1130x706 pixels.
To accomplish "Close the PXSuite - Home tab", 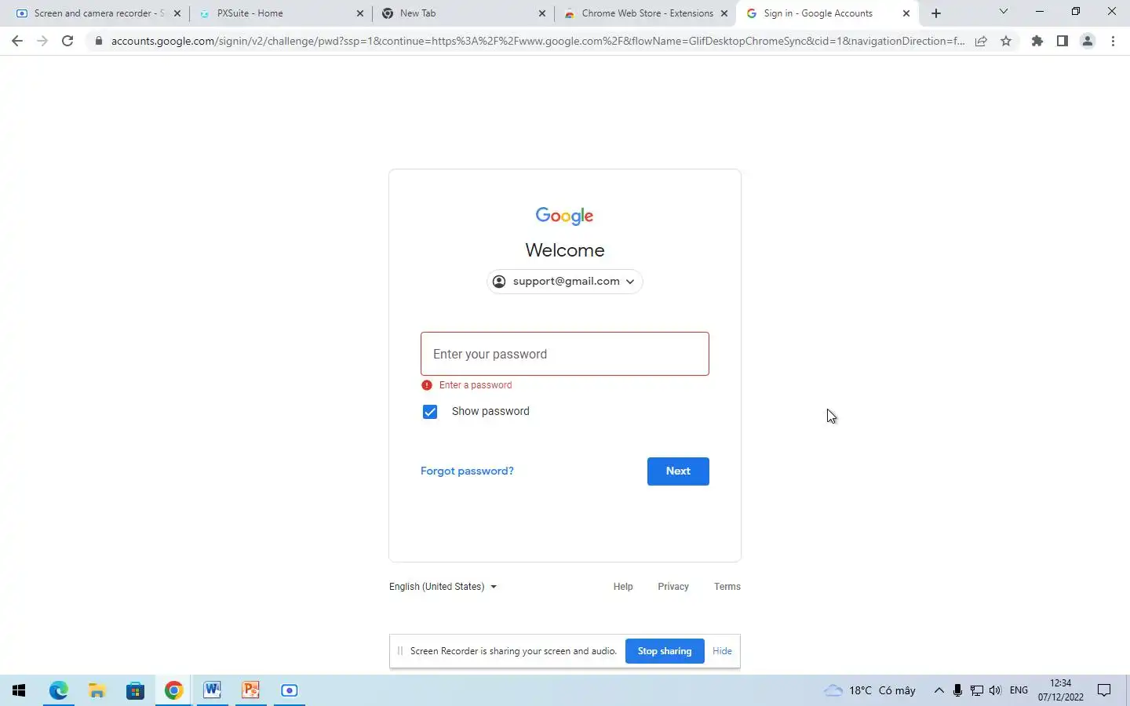I will coord(360,13).
